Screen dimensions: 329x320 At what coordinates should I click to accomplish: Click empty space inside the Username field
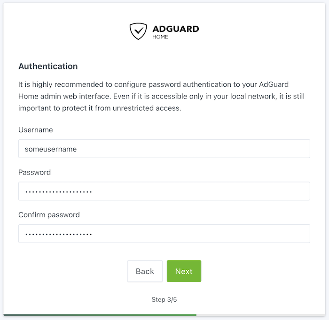211,149
